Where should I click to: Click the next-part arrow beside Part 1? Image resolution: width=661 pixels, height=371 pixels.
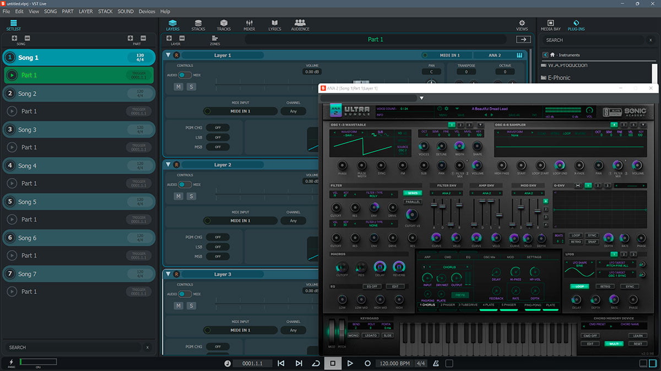(x=523, y=39)
